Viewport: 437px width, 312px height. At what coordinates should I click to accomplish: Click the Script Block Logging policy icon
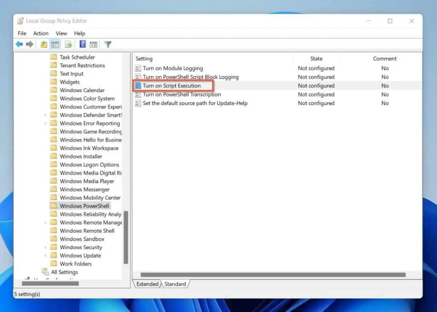(138, 77)
